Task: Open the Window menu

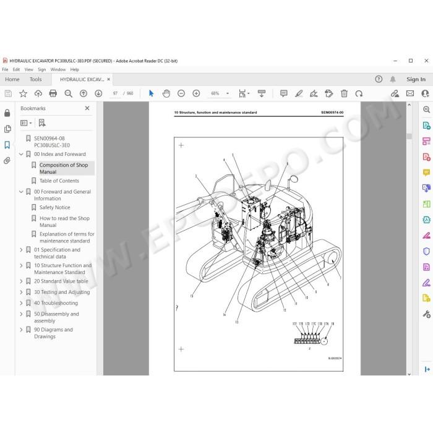Action: pyautogui.click(x=58, y=69)
